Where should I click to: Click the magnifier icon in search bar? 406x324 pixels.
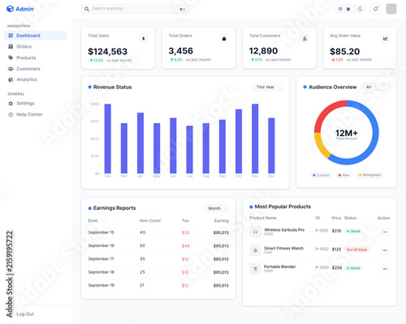pyautogui.click(x=87, y=9)
